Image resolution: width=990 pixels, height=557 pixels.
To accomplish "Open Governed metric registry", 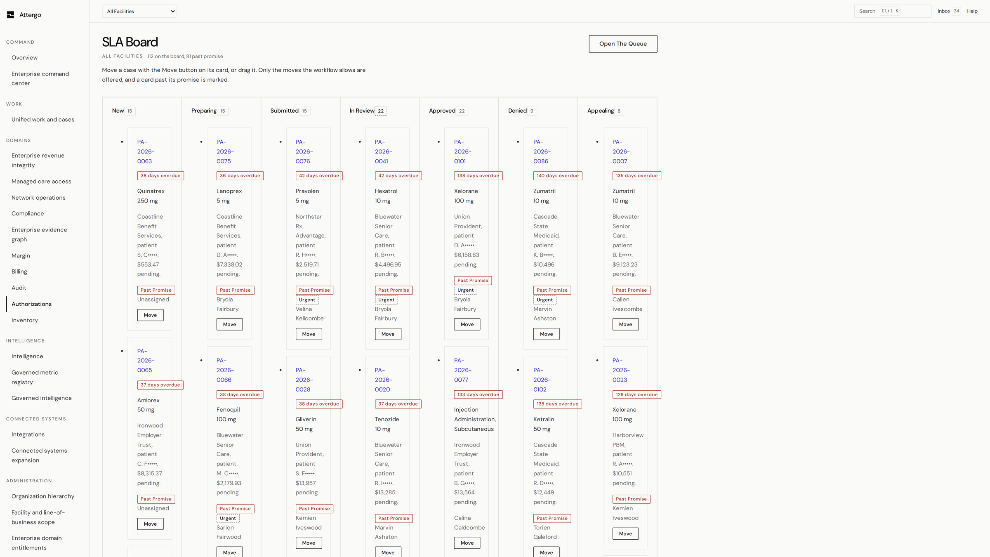I will click(35, 377).
